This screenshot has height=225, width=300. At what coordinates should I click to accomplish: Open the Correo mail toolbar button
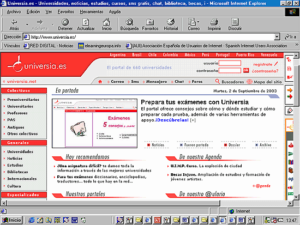coord(194,25)
